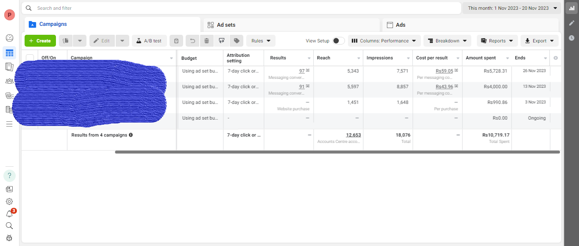Screen dimensions: 579x246
Task: Expand the Columns: Performance dropdown
Action: tap(384, 41)
